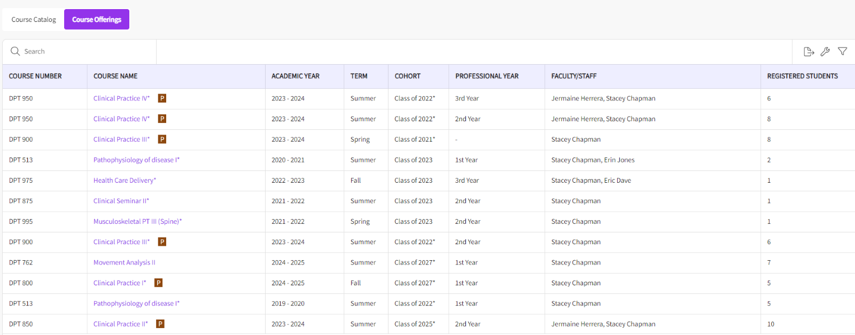Type in the Search field
The image size is (855, 335).
[x=85, y=52]
